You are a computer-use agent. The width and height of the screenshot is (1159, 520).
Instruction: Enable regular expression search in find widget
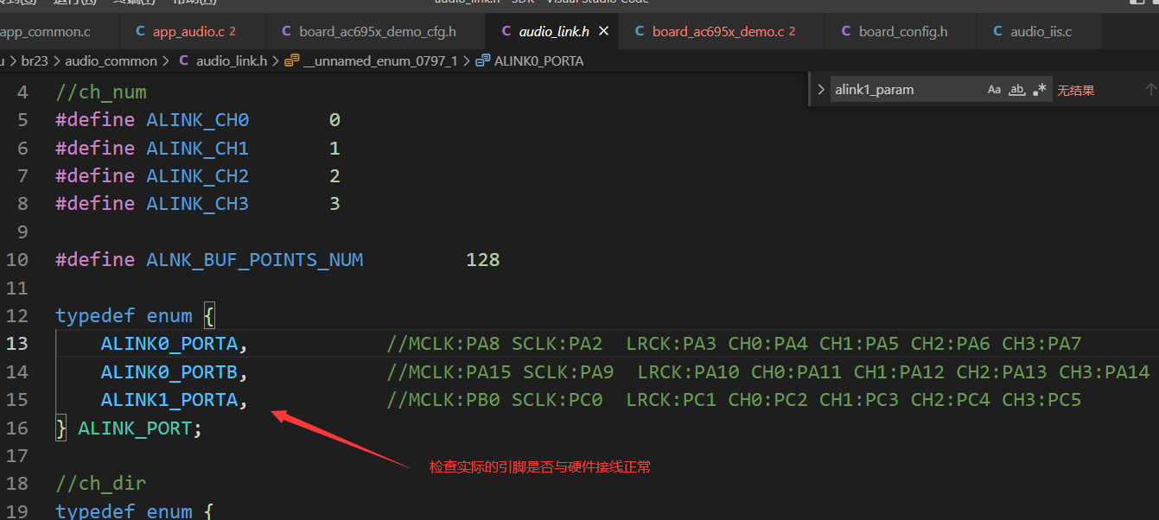(x=1040, y=89)
